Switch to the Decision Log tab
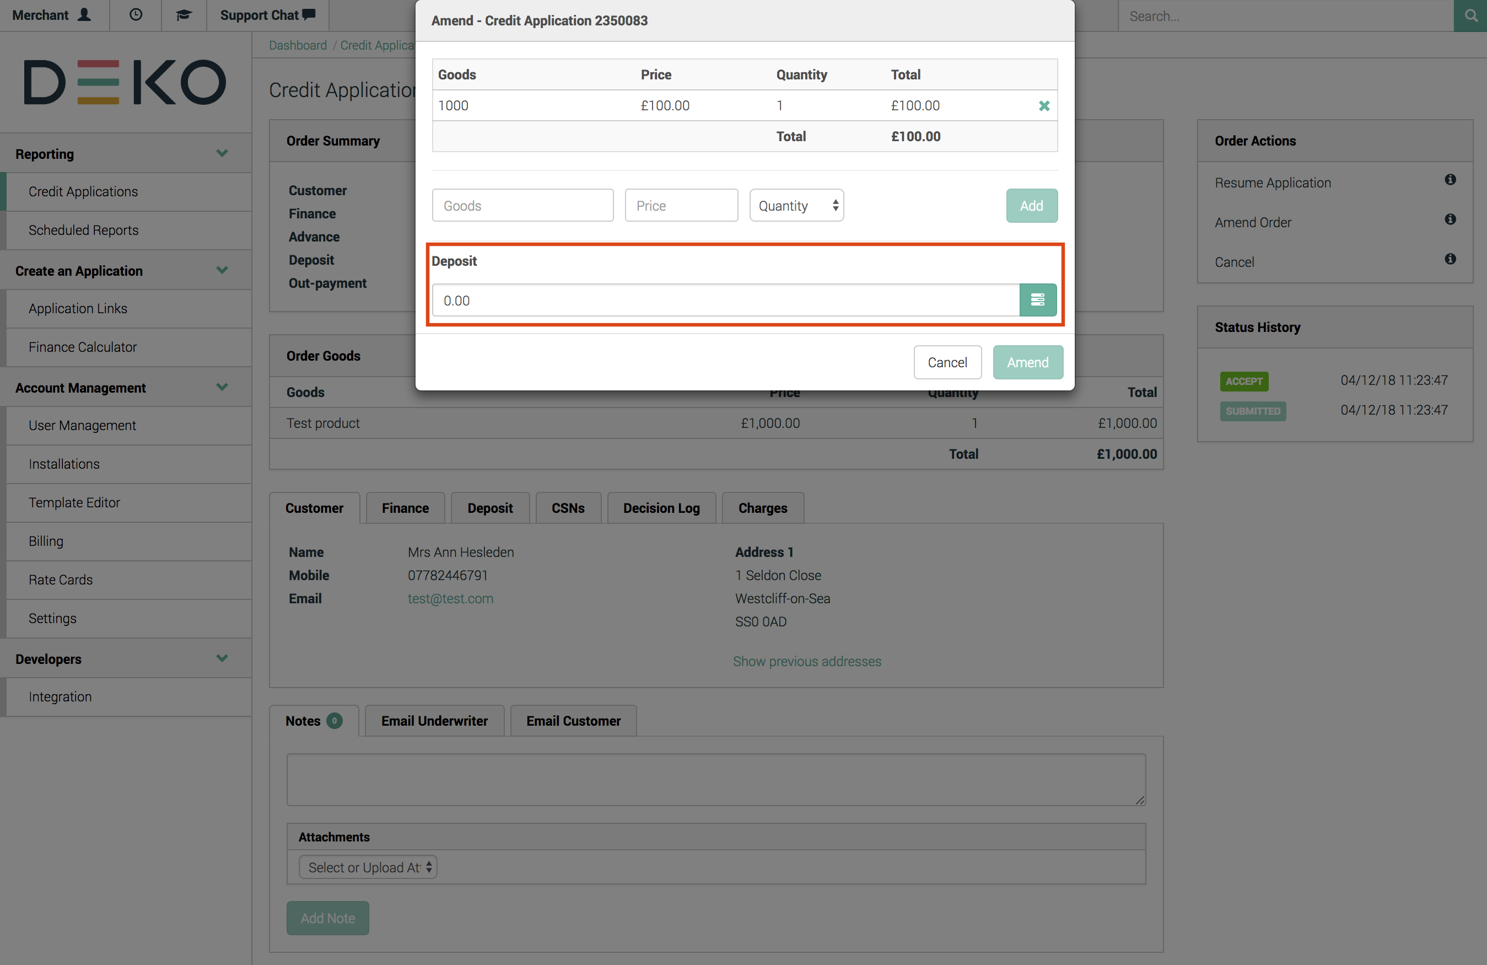 coord(661,508)
